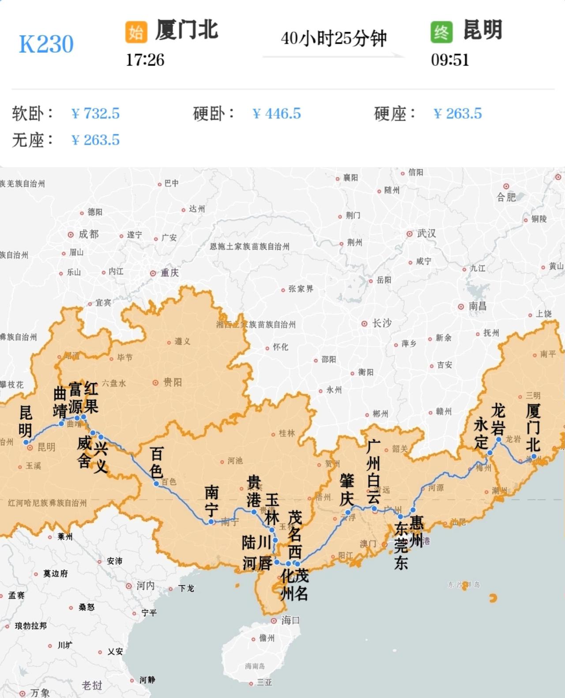Click the 桂林 city label
565x698 pixels.
287,434
